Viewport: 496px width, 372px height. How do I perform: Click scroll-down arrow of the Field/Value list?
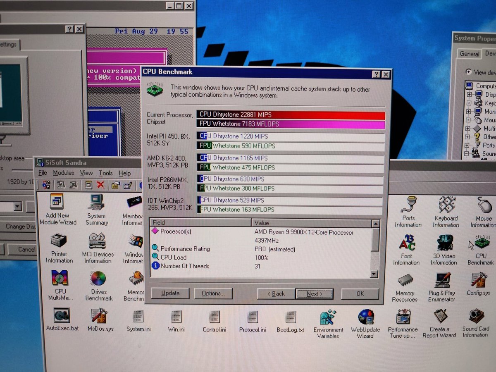374,274
